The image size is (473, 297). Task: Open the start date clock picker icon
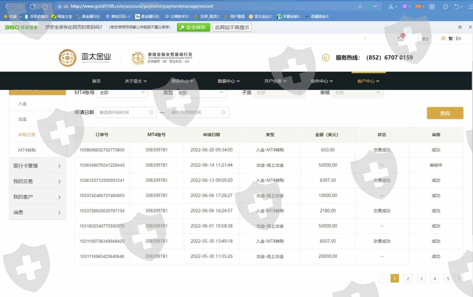[151, 113]
